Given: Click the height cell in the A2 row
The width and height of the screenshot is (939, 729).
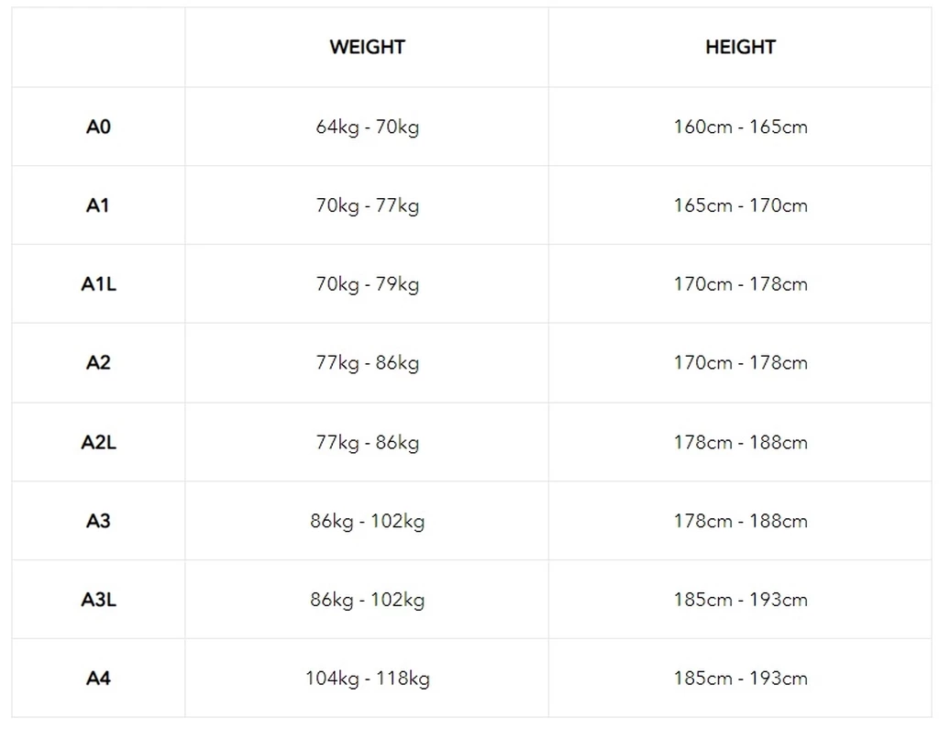Looking at the screenshot, I should [740, 363].
